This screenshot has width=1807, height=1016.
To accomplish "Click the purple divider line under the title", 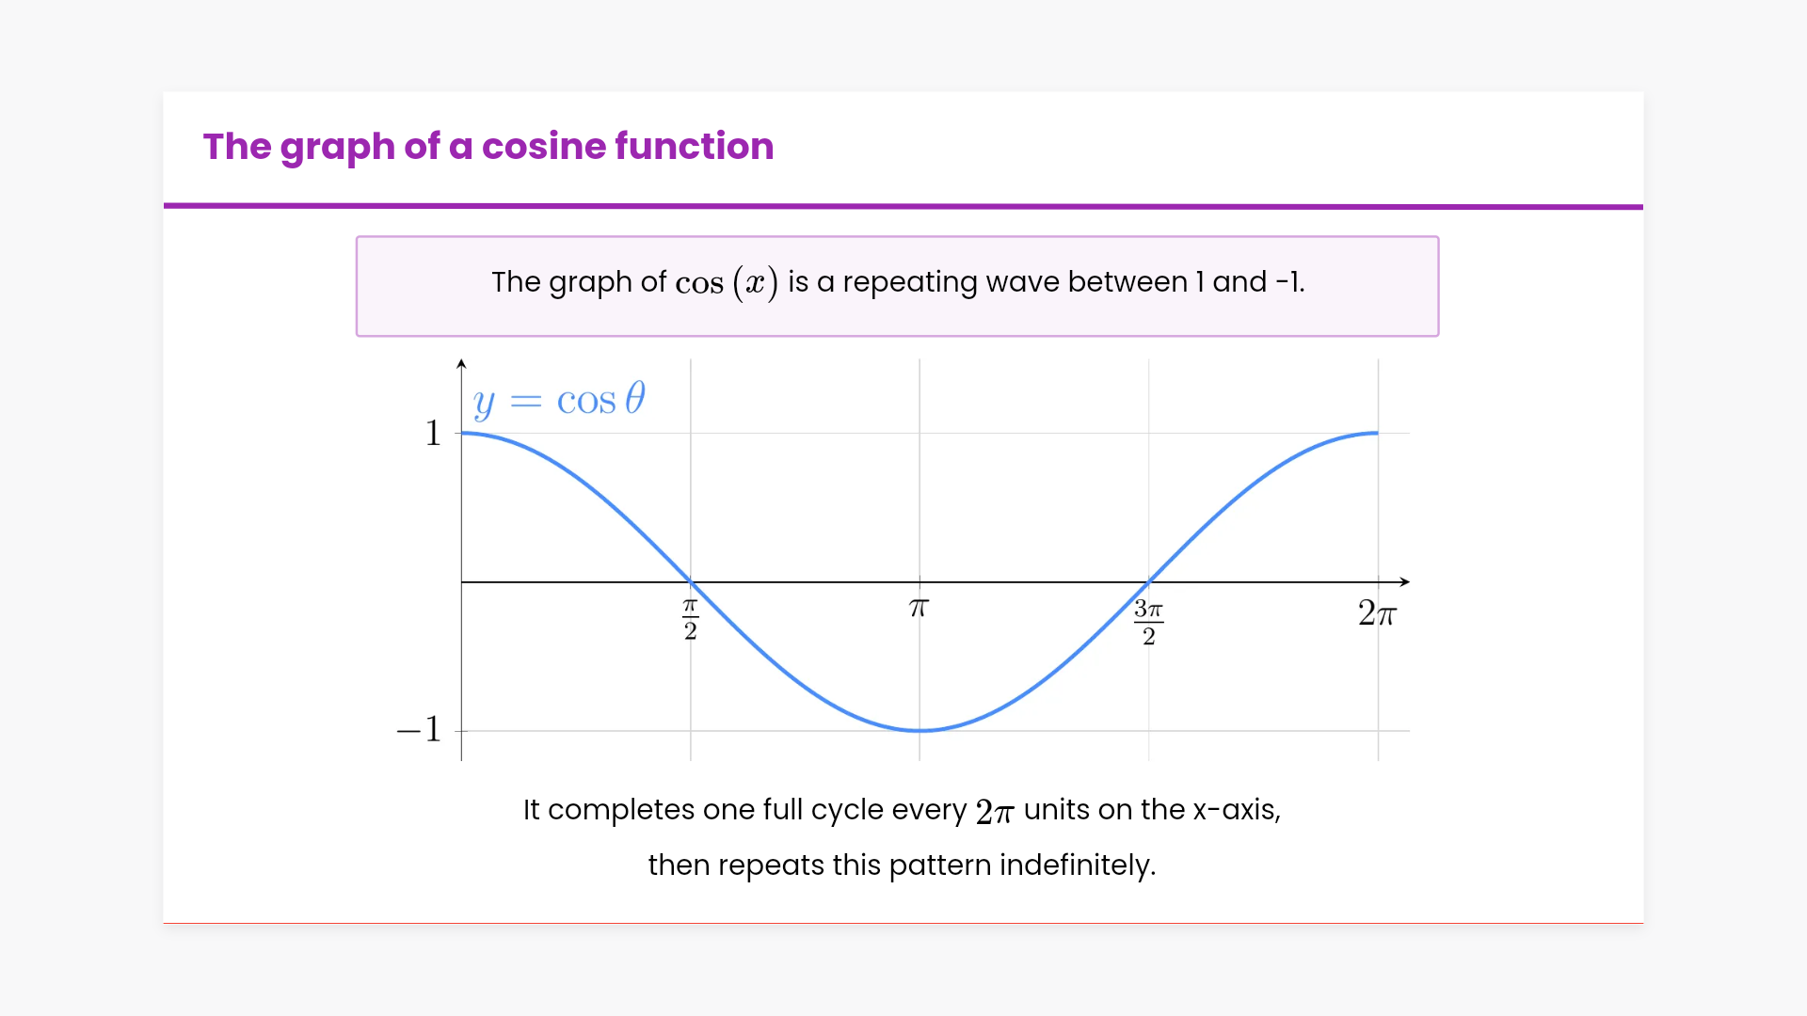I will (903, 206).
